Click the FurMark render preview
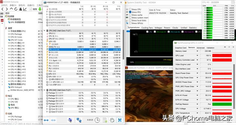The width and height of the screenshot is (236, 125). coord(149,96)
